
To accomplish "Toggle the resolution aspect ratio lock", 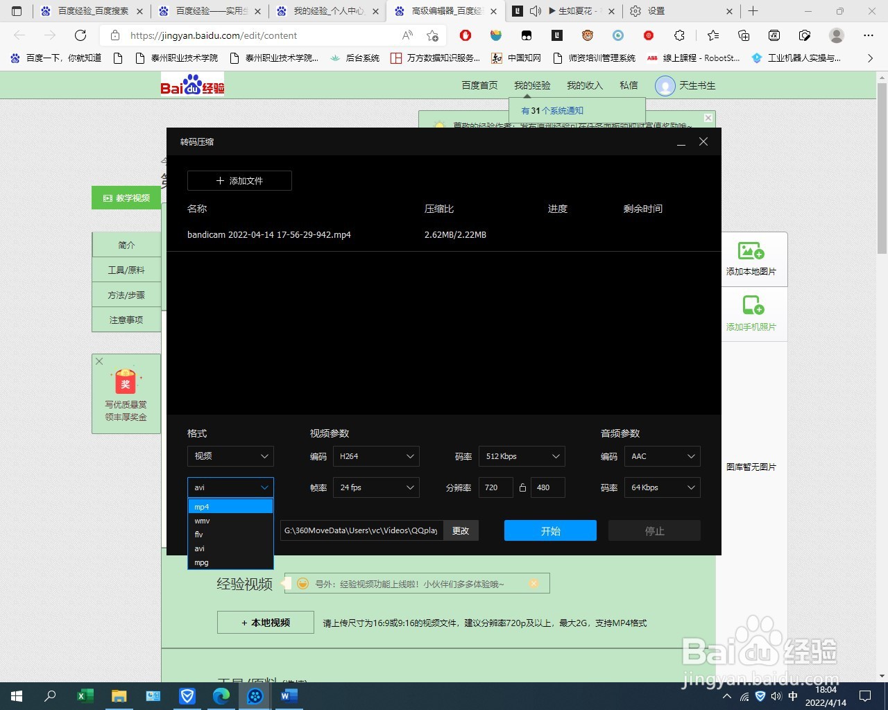I will [522, 487].
